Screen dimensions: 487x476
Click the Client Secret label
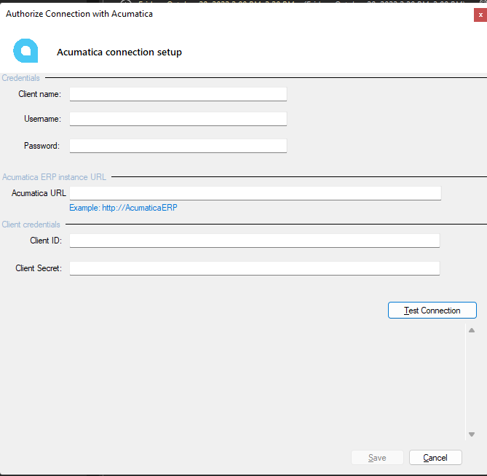tap(39, 268)
